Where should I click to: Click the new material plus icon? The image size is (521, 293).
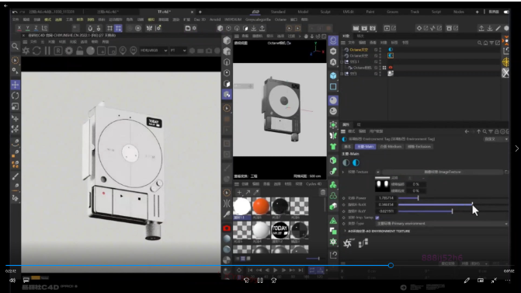(x=239, y=192)
